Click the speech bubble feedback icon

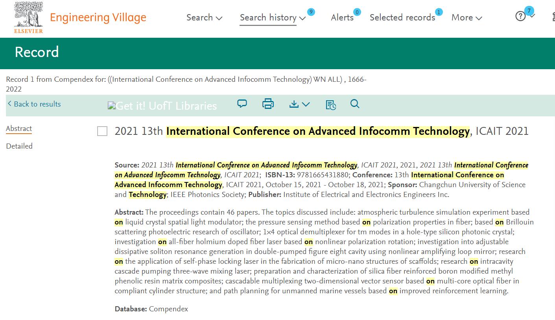point(242,104)
